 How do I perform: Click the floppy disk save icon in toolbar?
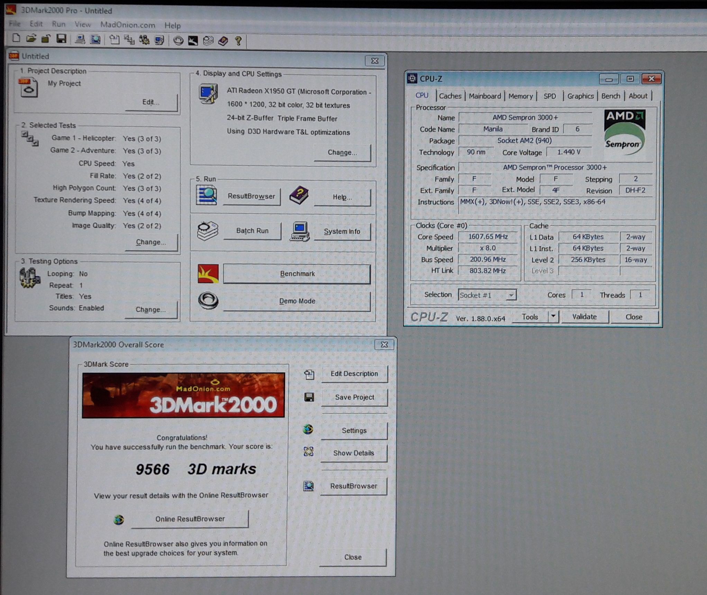61,39
